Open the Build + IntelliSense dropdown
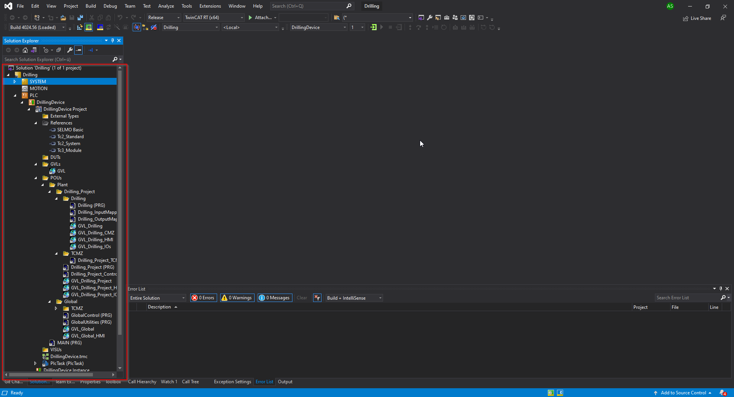The width and height of the screenshot is (734, 397). [x=354, y=298]
